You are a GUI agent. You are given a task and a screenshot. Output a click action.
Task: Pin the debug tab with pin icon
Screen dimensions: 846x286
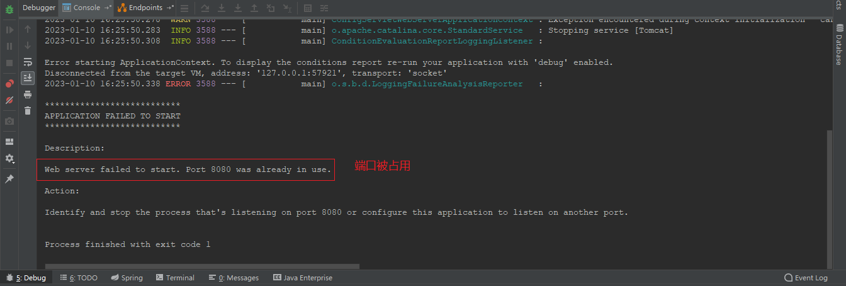[x=9, y=179]
